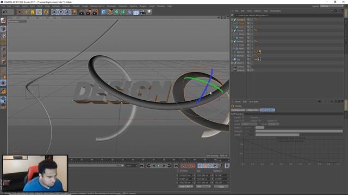348x195 pixels.
Task: Open the Falloff dropdown
Action: pos(249,124)
